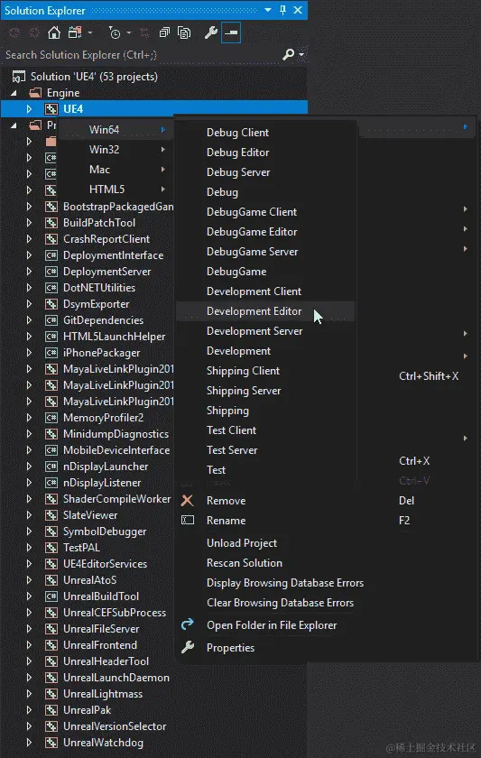
Task: Click the MemoryProfiler2 C# project icon
Action: tap(51, 418)
